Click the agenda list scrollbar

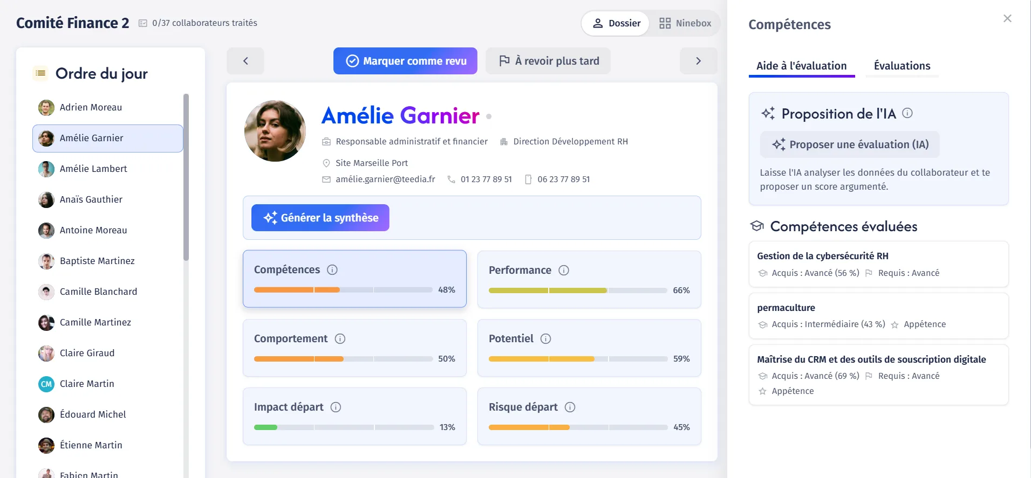pos(186,177)
